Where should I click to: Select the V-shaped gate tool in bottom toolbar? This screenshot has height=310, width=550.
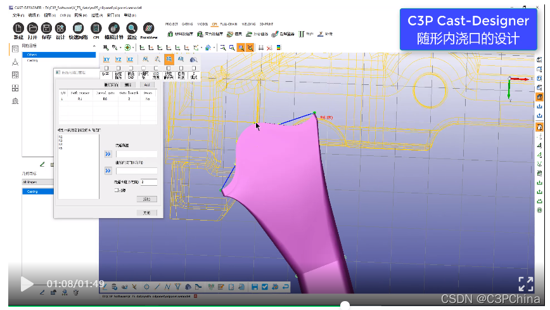click(177, 287)
